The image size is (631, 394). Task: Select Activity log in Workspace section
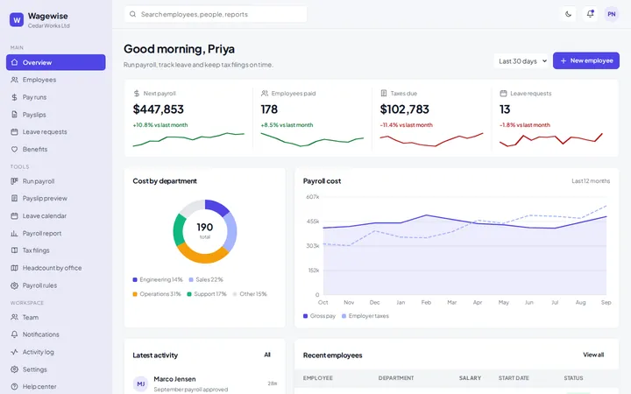point(56,352)
